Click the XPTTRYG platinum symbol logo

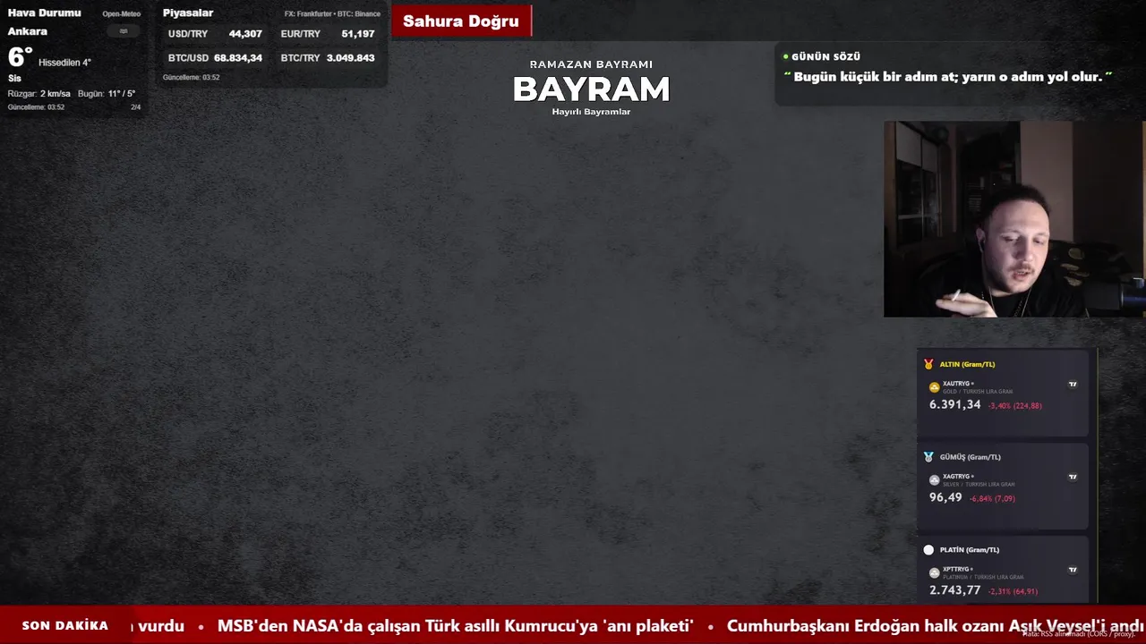coord(935,573)
